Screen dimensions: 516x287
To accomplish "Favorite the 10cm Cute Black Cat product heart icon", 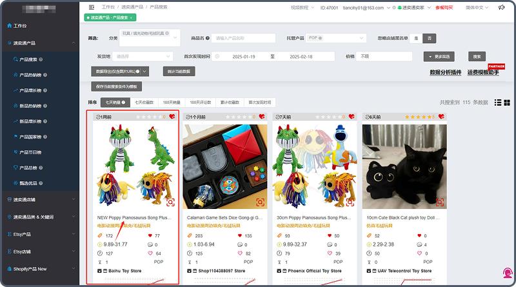I will point(441,117).
